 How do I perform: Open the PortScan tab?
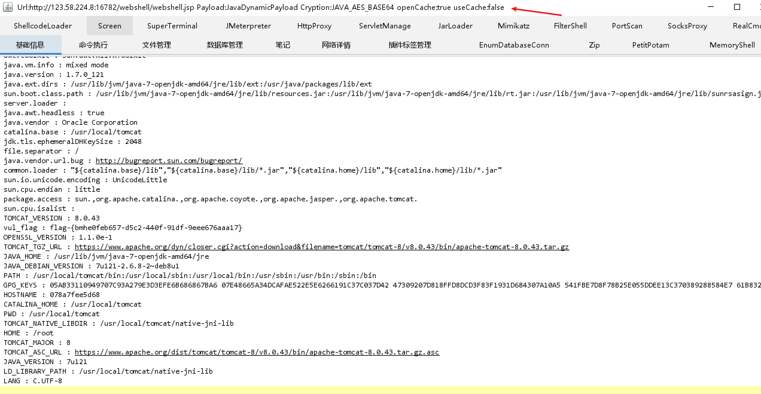(627, 26)
